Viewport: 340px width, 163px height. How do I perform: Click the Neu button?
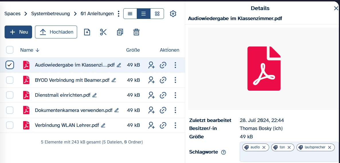click(x=18, y=32)
